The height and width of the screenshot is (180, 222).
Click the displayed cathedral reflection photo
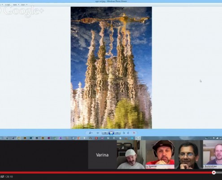(x=111, y=67)
